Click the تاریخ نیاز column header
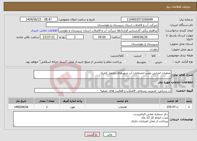 coord(21,101)
